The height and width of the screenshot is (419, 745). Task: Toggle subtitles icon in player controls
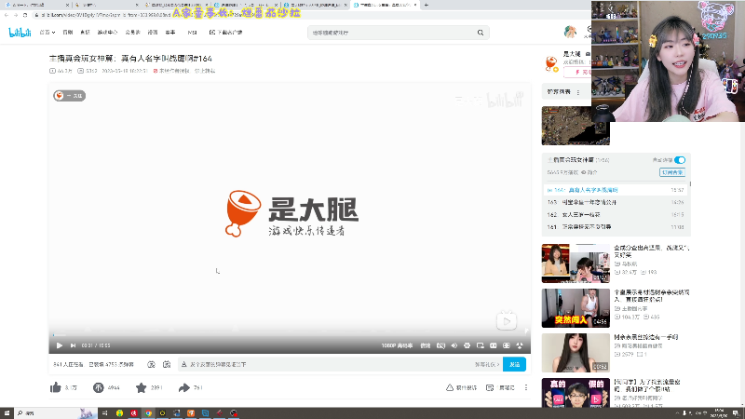440,345
